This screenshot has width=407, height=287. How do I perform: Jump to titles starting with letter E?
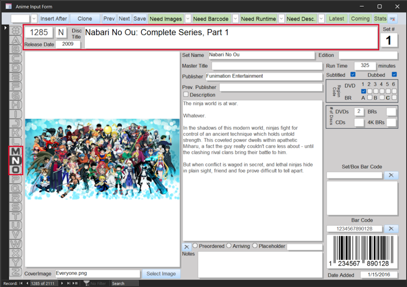[16, 77]
